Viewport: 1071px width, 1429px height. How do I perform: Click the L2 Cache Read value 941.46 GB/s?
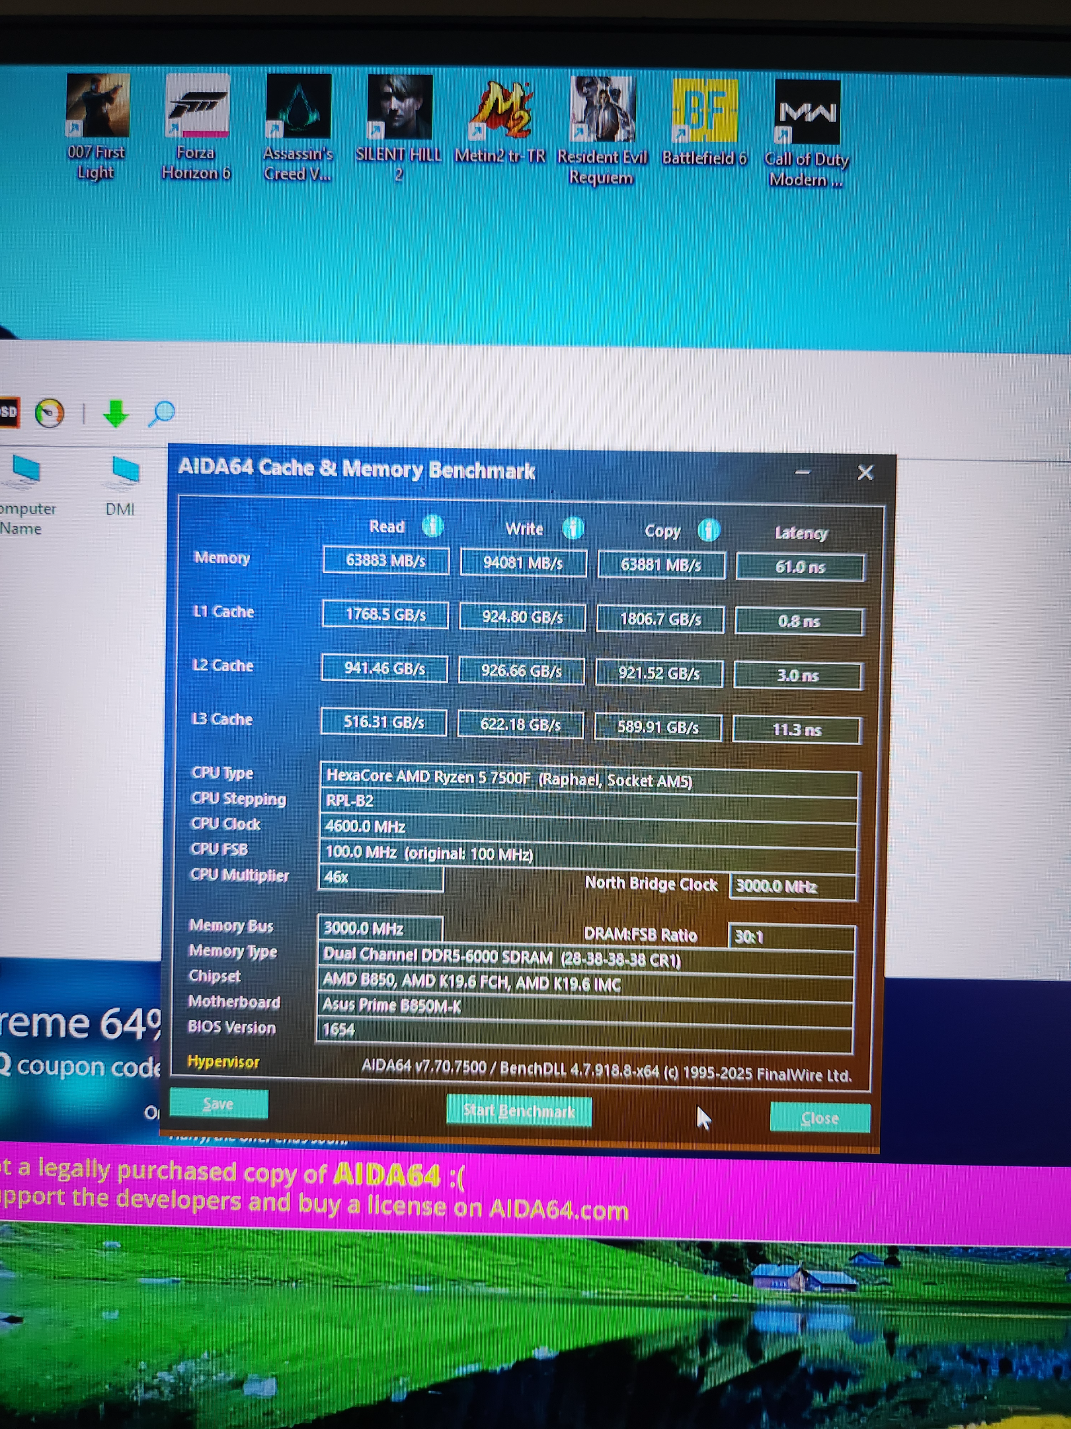pyautogui.click(x=385, y=668)
